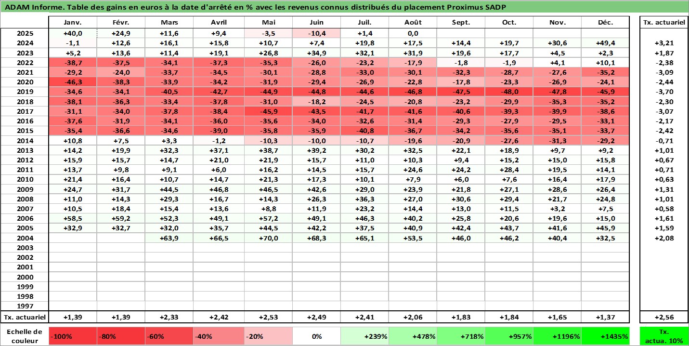Select the 2025 row label

(25, 33)
